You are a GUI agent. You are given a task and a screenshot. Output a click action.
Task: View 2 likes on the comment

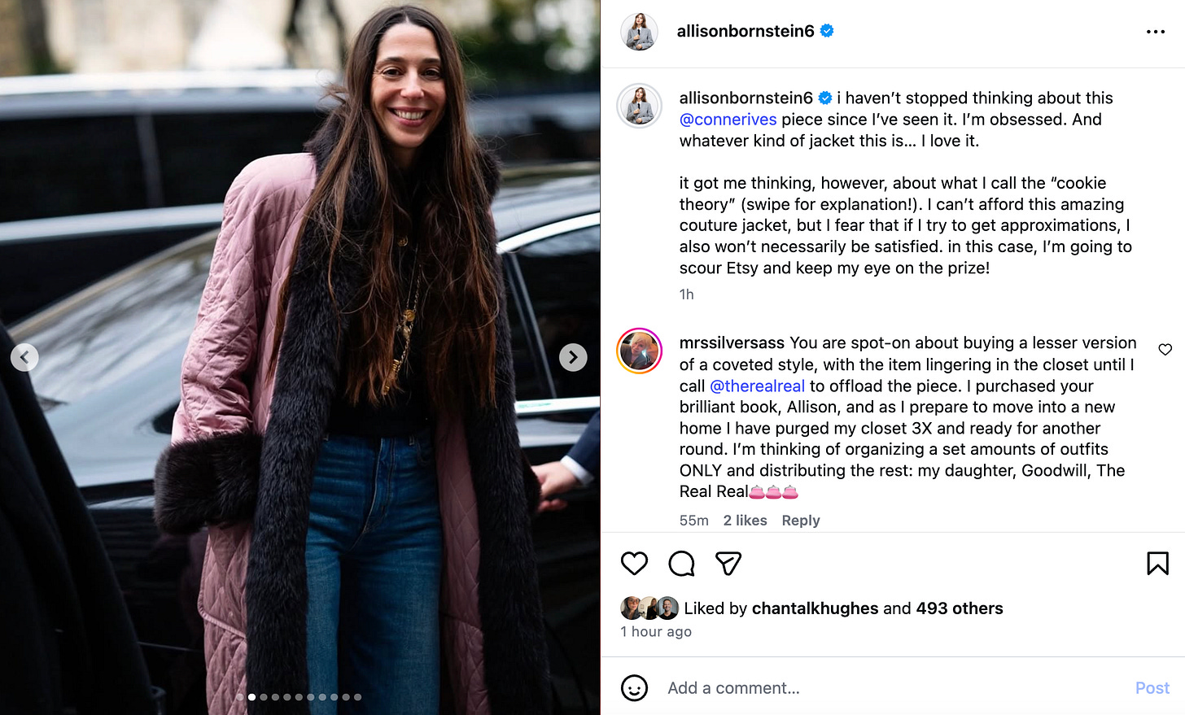[x=745, y=521]
